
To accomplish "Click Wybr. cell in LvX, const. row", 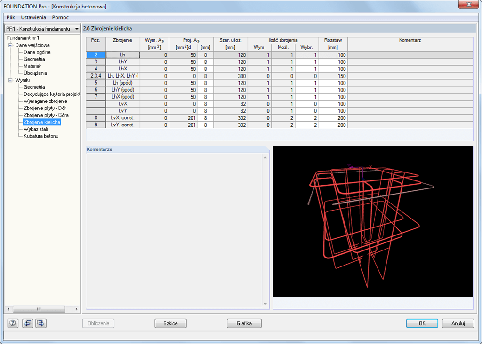I will [307, 118].
